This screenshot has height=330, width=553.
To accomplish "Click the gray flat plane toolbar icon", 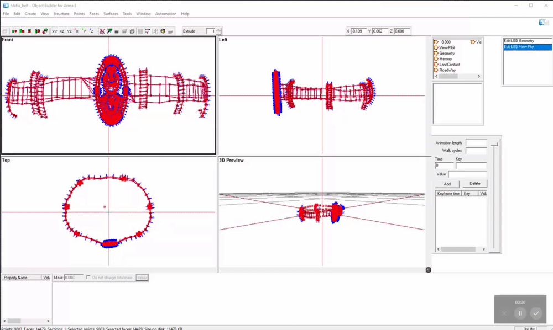I will tap(171, 31).
